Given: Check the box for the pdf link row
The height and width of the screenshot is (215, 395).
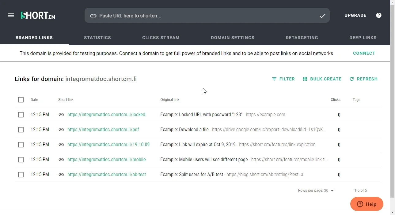Looking at the screenshot, I should tap(21, 130).
